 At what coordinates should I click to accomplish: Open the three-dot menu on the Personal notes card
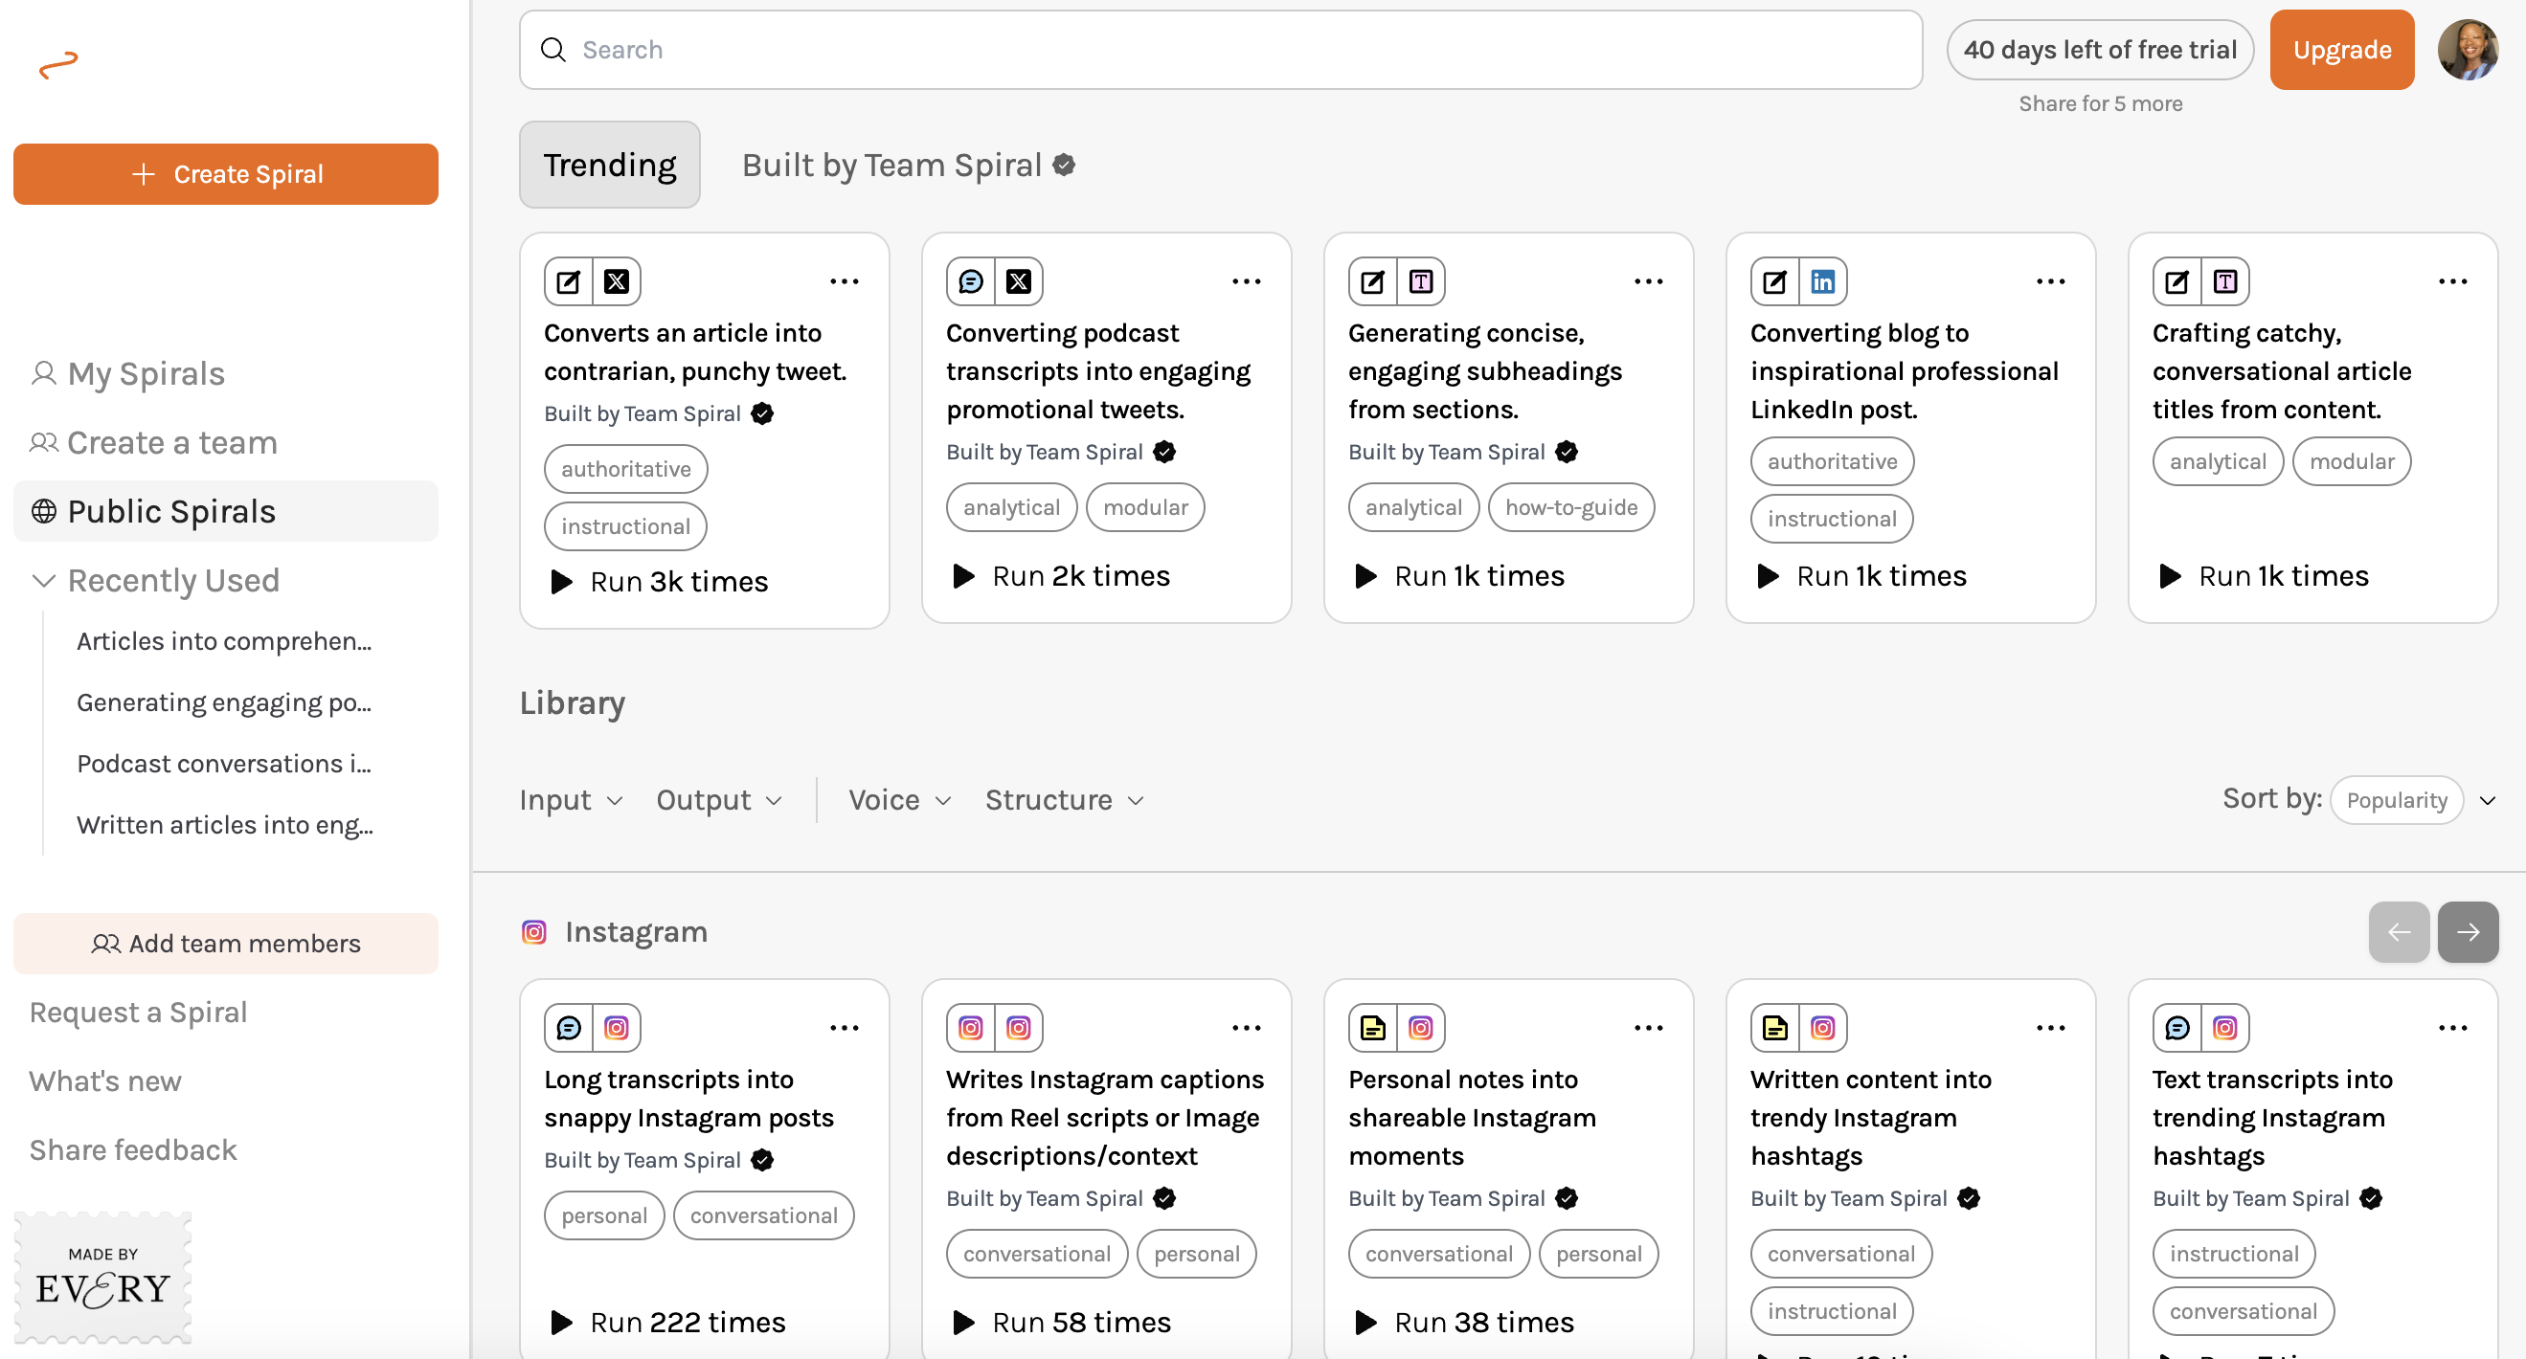click(x=1647, y=1028)
